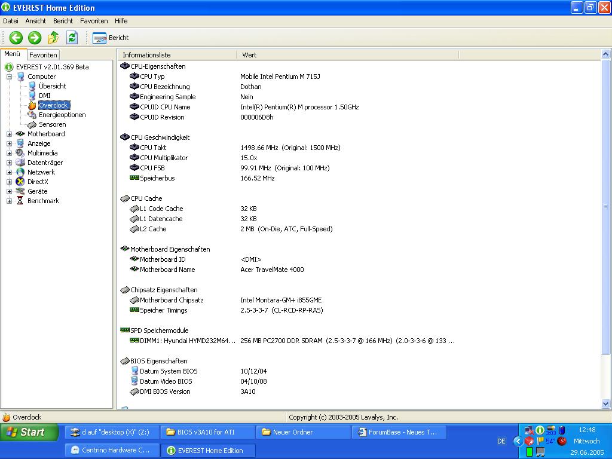612x459 pixels.
Task: Switch to 'BIOS v3A10 for ATI' taskbar window
Action: [208, 432]
